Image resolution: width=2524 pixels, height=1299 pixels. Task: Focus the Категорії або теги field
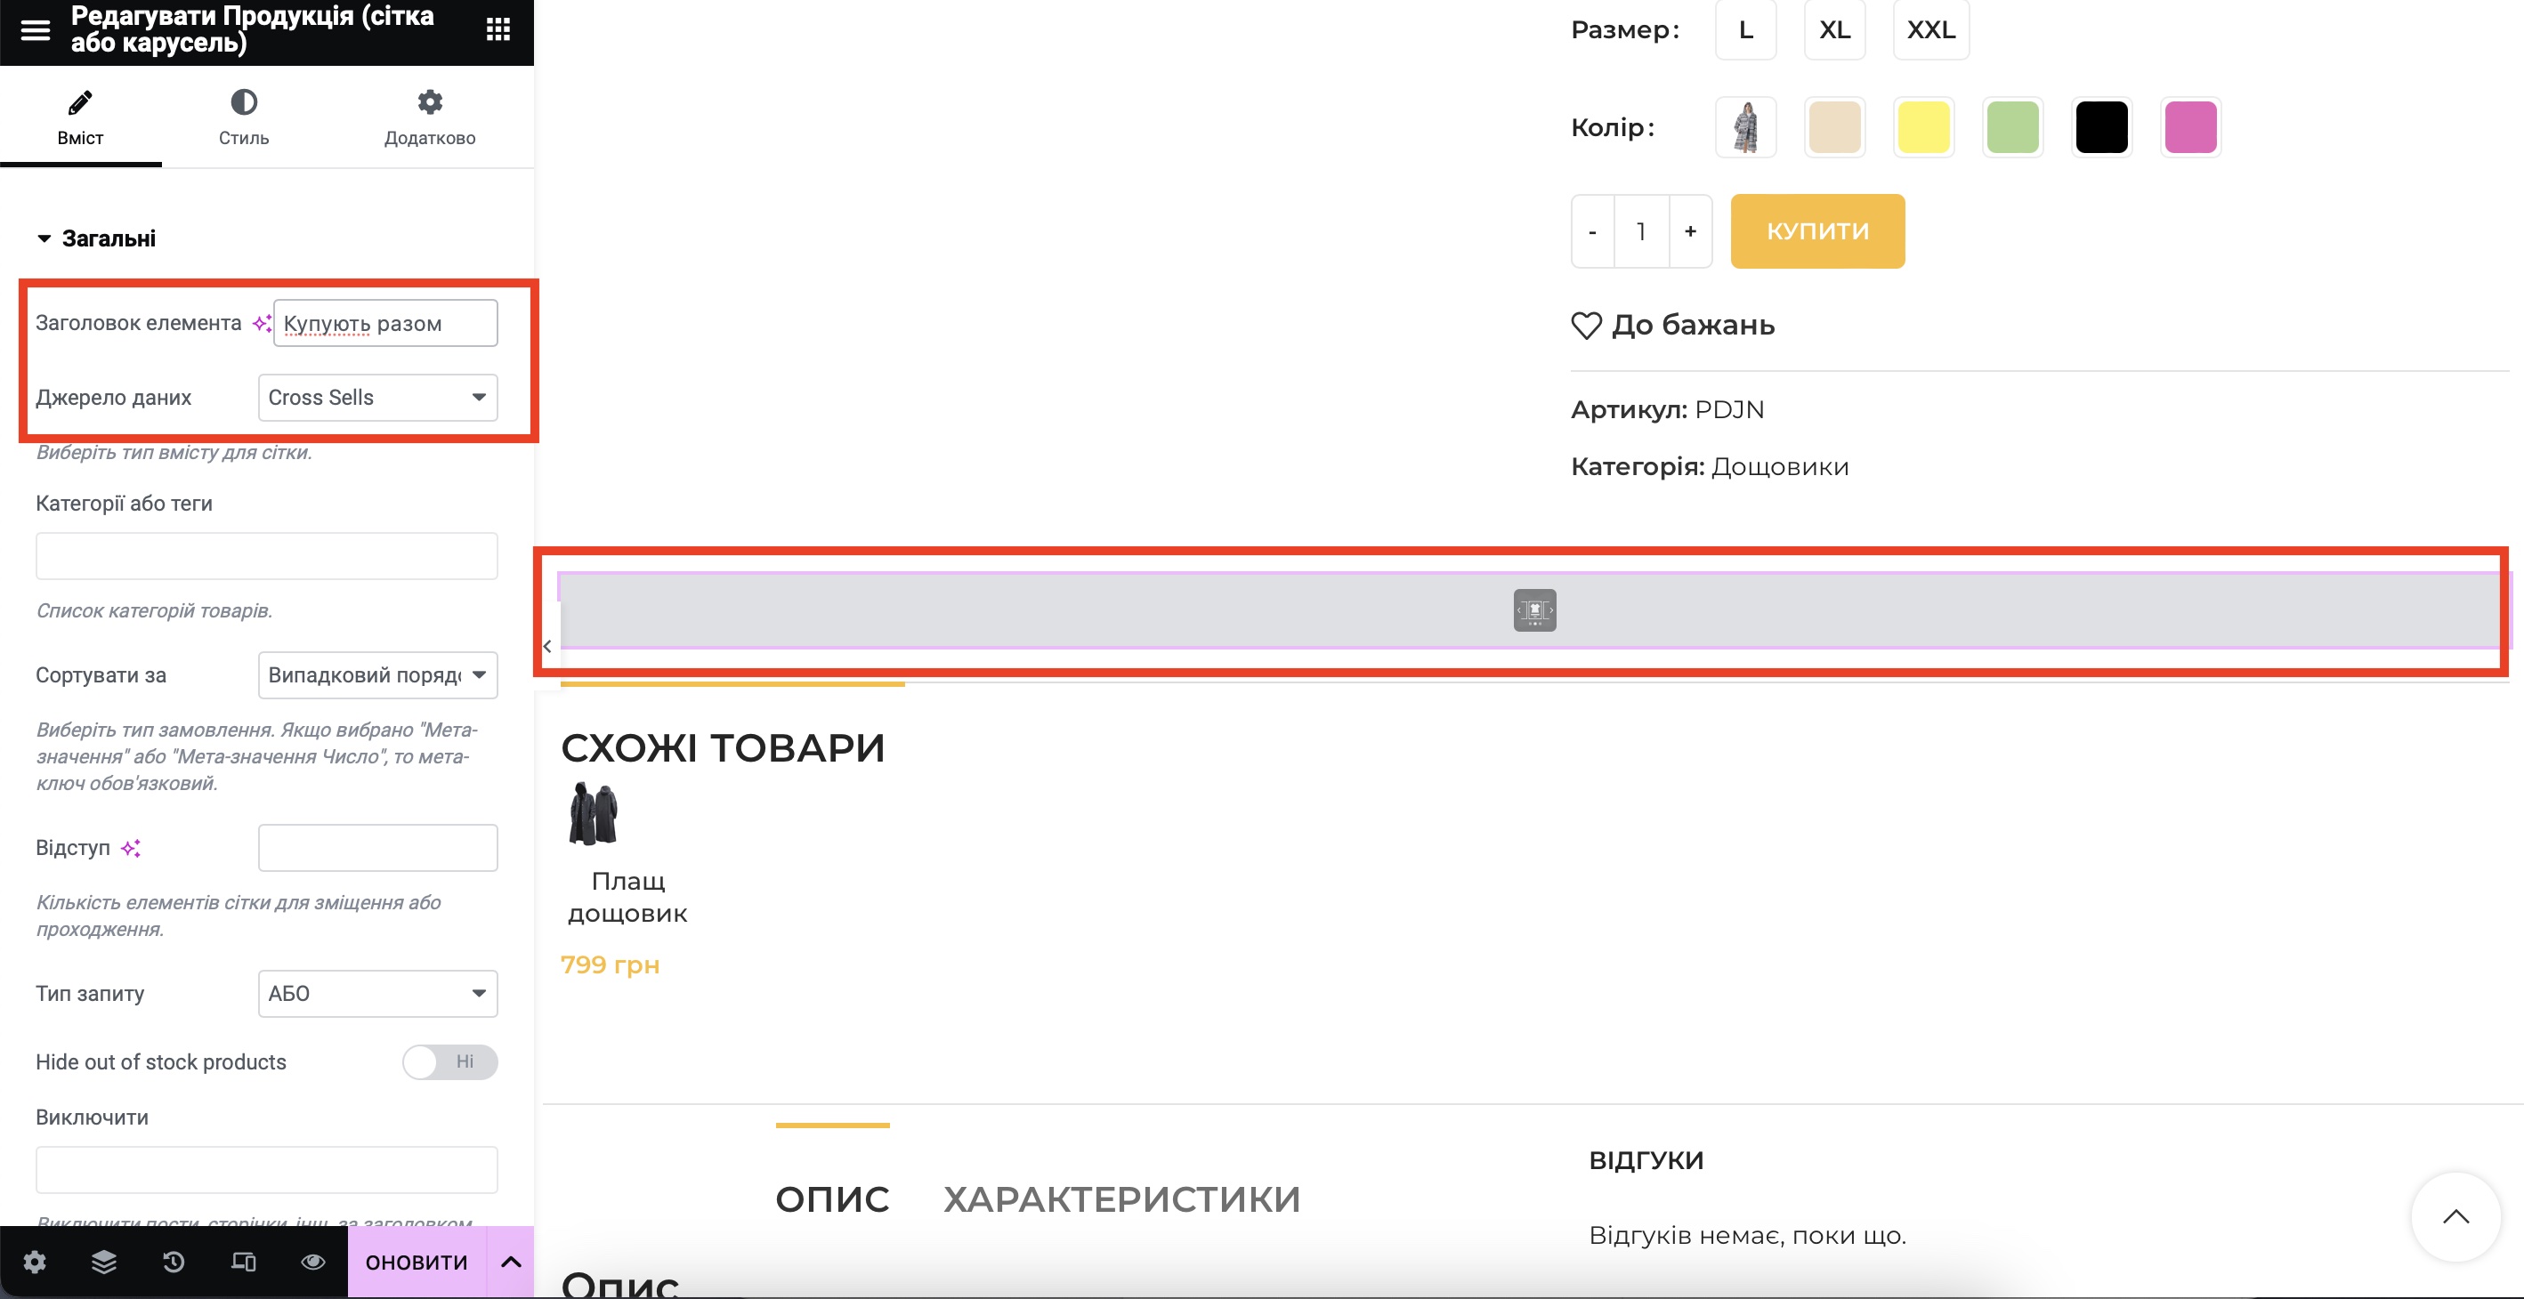[x=266, y=556]
